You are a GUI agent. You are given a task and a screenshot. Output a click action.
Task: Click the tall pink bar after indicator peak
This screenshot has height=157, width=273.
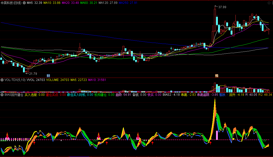click(x=217, y=135)
